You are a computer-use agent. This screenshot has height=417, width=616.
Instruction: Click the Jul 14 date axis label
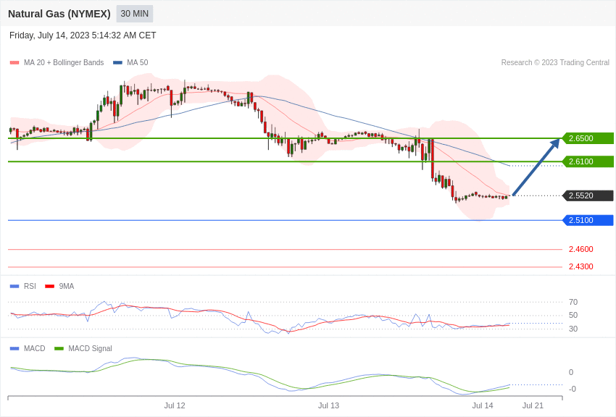pos(483,405)
